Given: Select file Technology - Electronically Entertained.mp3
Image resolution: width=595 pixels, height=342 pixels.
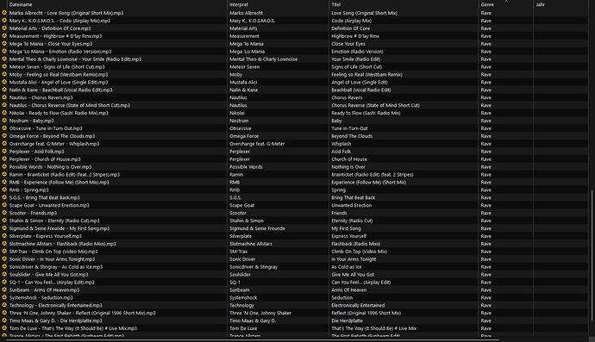Looking at the screenshot, I should pos(56,305).
